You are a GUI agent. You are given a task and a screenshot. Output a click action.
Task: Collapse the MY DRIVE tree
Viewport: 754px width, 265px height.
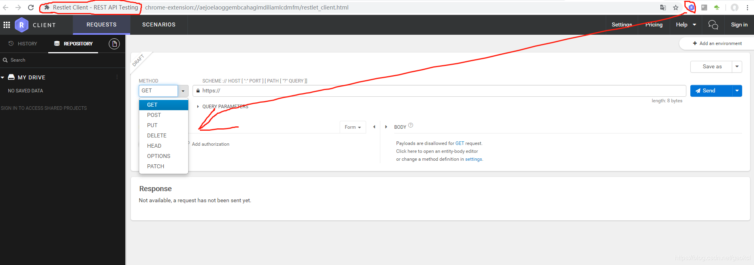[3, 77]
